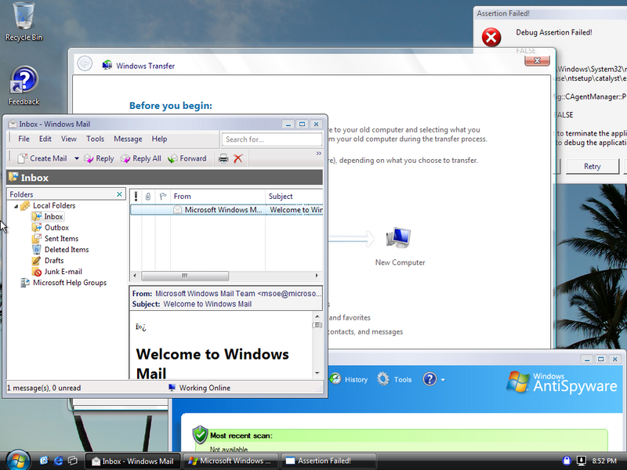Open the Windows Start orb
627x470 pixels.
(17, 461)
